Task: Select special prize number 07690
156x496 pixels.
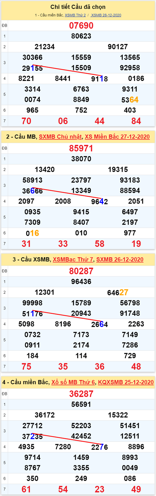Action: (x=81, y=26)
